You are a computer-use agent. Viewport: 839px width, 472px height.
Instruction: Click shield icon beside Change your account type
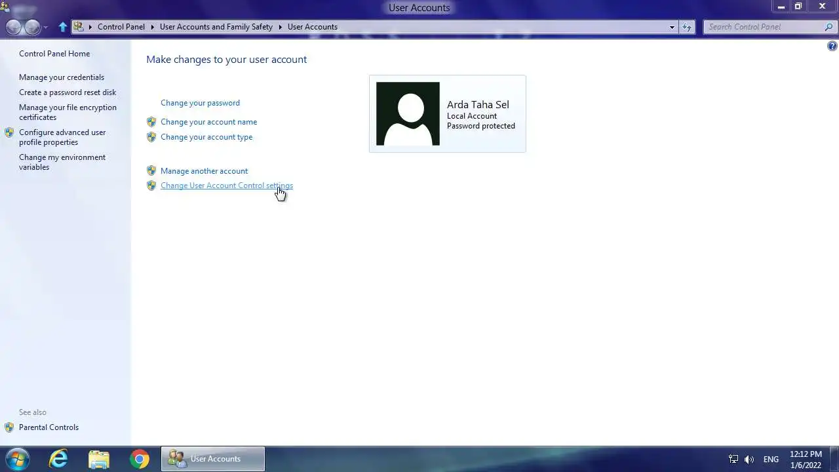pos(151,137)
